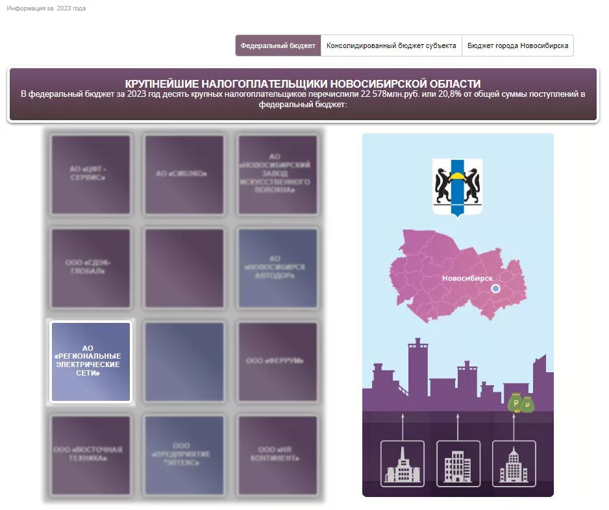Click the ООО «ВОСТОЧНАЯ ТЕХНИКА» tile
The width and height of the screenshot is (609, 510).
pos(90,455)
